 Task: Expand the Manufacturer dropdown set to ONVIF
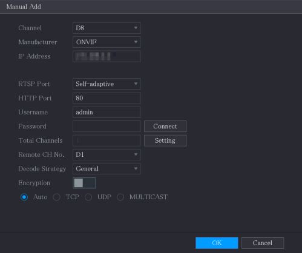[x=107, y=42]
